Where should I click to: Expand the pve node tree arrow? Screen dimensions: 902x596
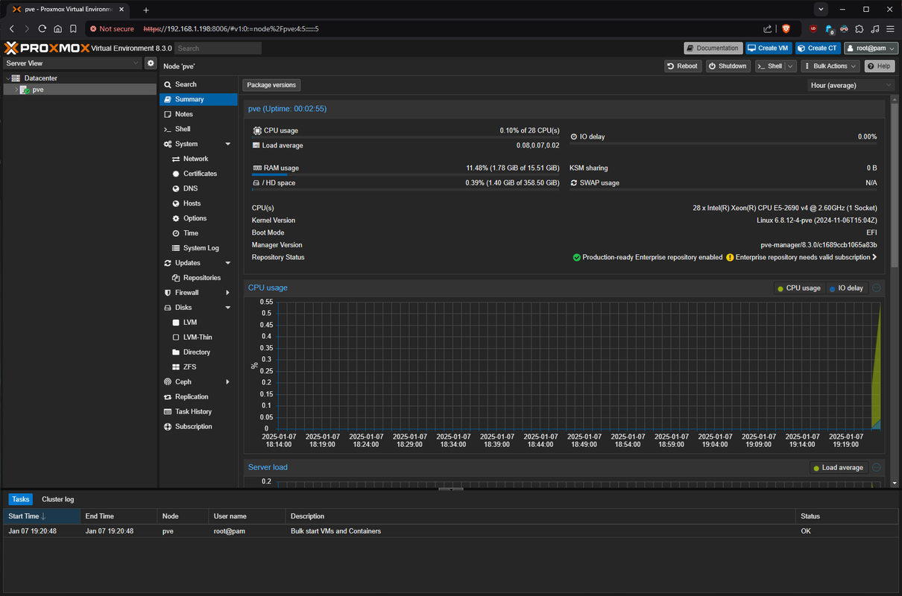coord(16,89)
